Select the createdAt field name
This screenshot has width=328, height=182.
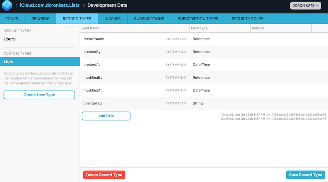tap(91, 65)
